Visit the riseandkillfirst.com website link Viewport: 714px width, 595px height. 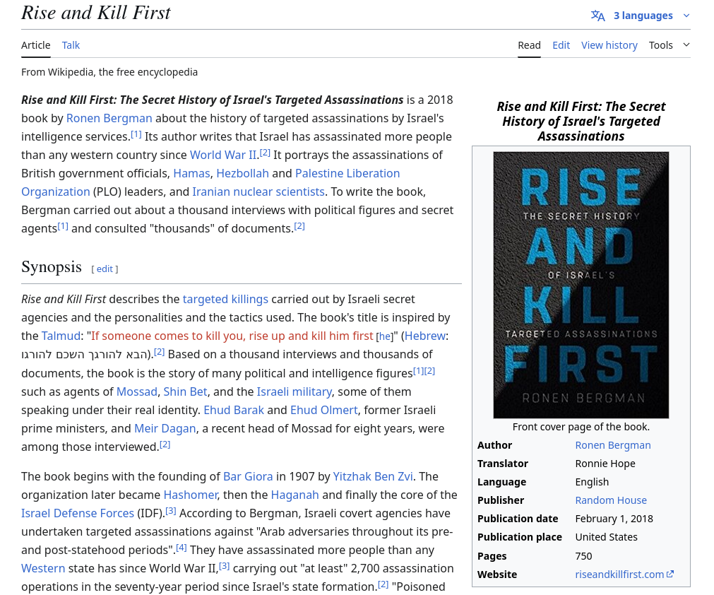coord(619,575)
